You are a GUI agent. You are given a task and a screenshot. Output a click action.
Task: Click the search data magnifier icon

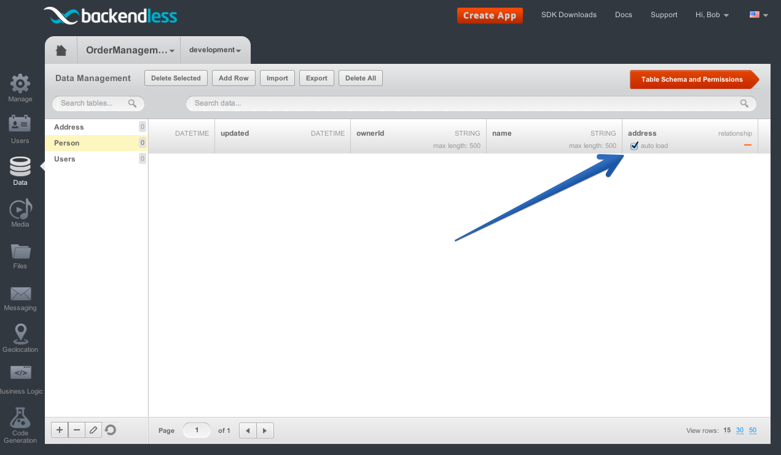pos(744,103)
